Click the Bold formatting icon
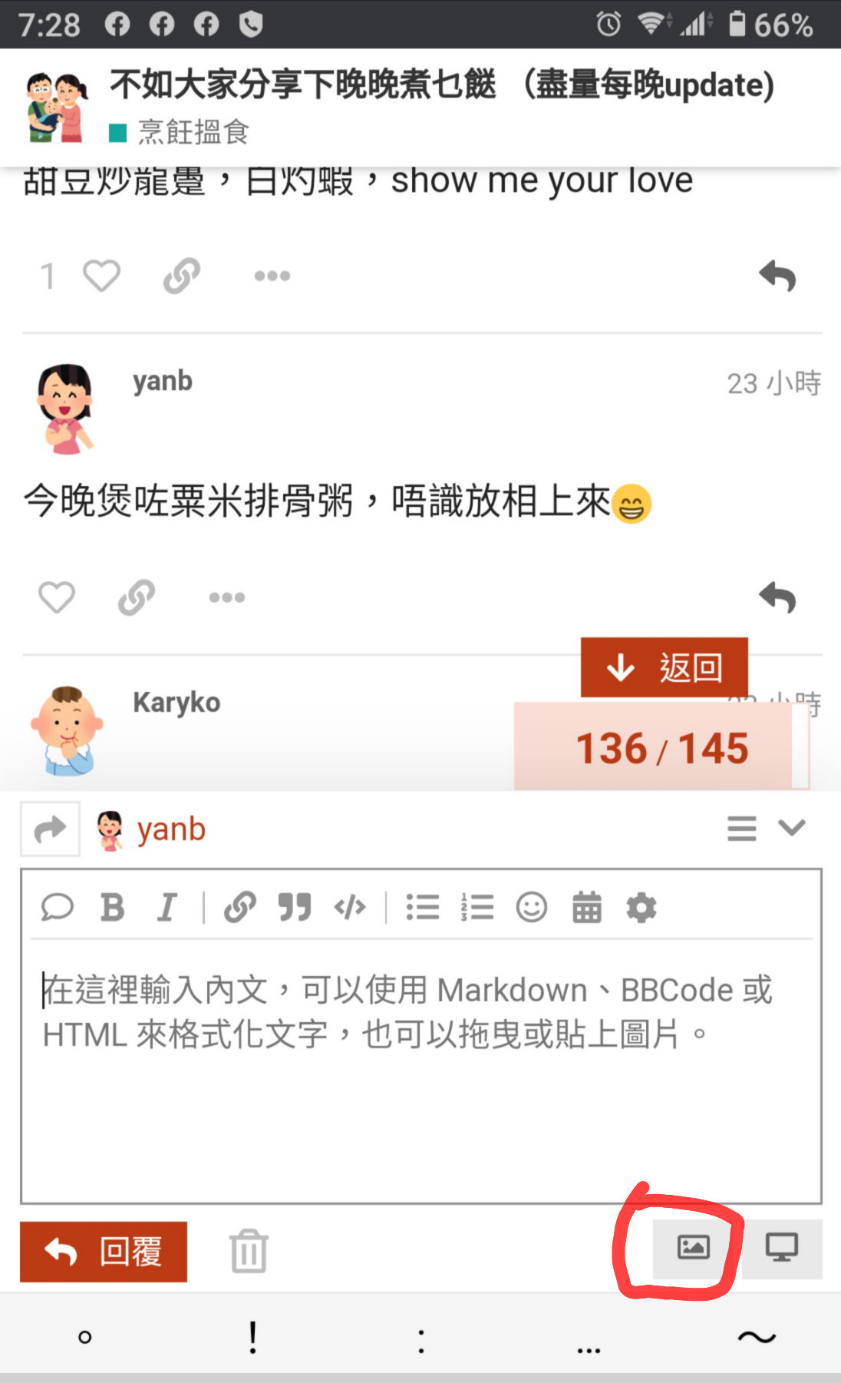Image resolution: width=841 pixels, height=1383 pixels. coord(113,907)
